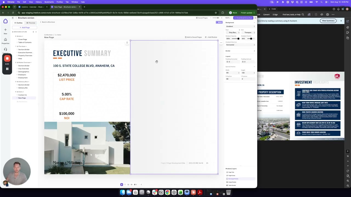Screen dimensions: 351x197
Task: Adjust the Gradient Opacity slider
Action: coord(235,39)
